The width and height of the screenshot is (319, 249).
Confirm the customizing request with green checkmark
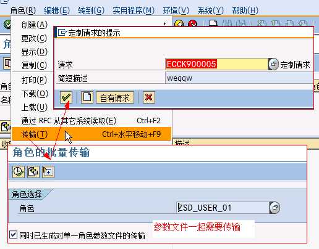(x=66, y=97)
